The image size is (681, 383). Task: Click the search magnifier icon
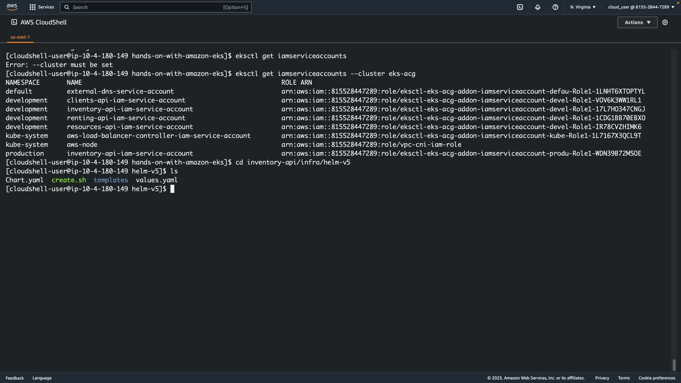pos(67,7)
